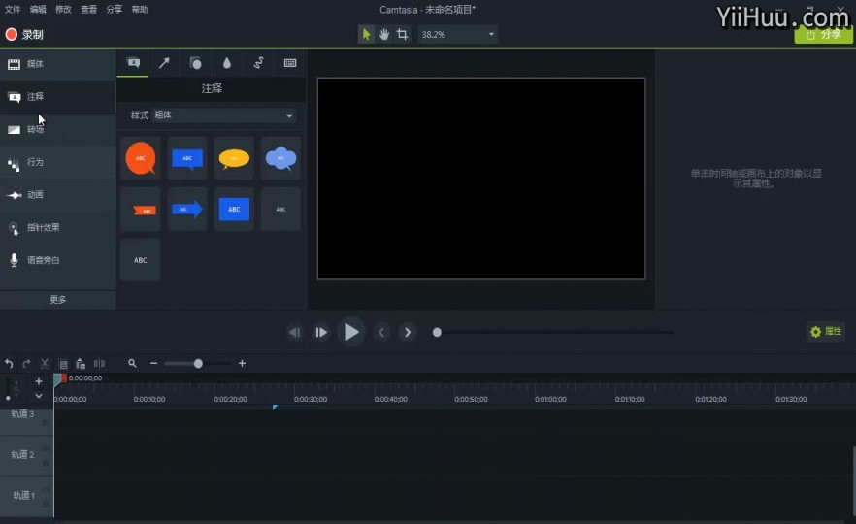Switch to the arrows and lines tab icon

164,63
